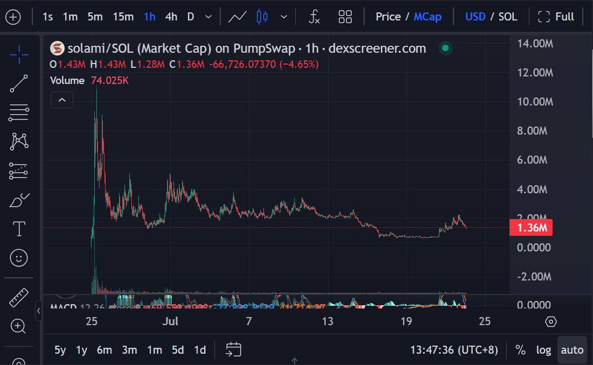Toggle auto scale mode
Screen dimensions: 593x365
tap(572, 350)
